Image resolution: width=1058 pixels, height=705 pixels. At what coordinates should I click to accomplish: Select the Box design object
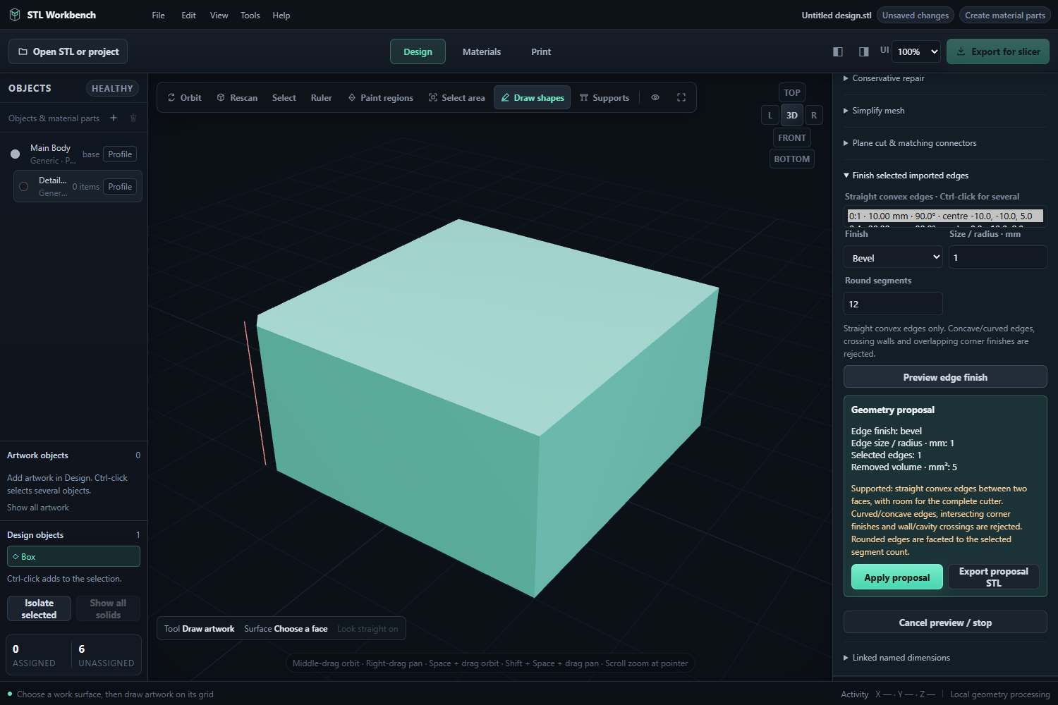[x=73, y=556]
